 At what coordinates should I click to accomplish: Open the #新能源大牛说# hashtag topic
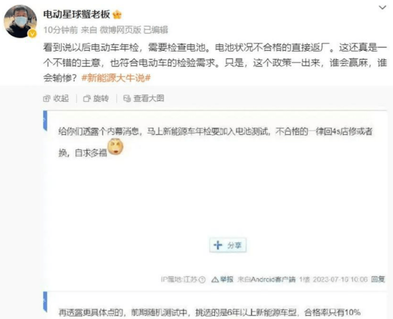tap(116, 78)
